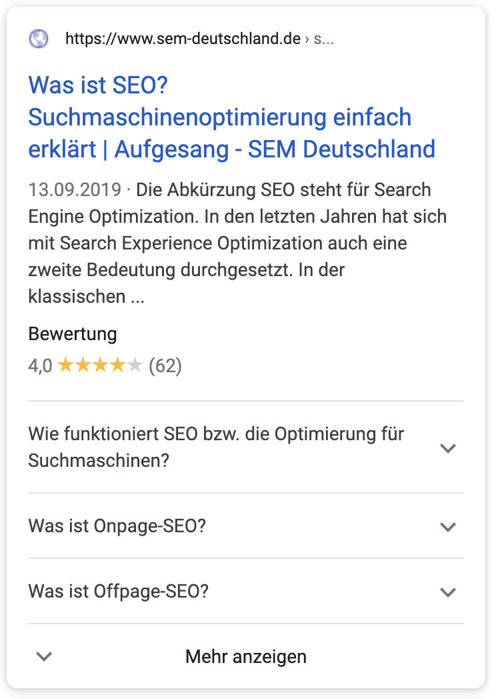This screenshot has height=699, width=496.
Task: Click the snippet description text
Action: pyautogui.click(x=237, y=243)
